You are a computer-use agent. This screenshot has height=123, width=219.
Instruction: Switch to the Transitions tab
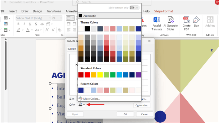(54, 11)
